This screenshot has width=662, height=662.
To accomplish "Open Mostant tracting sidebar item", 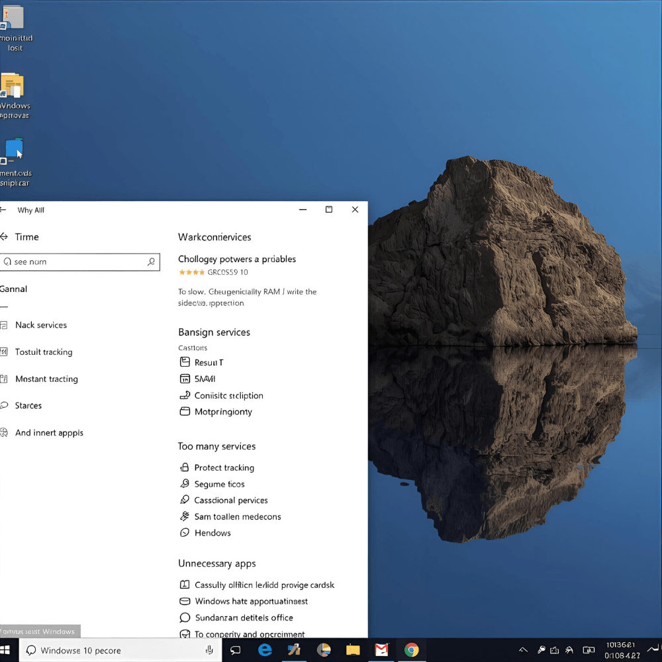I will click(46, 379).
